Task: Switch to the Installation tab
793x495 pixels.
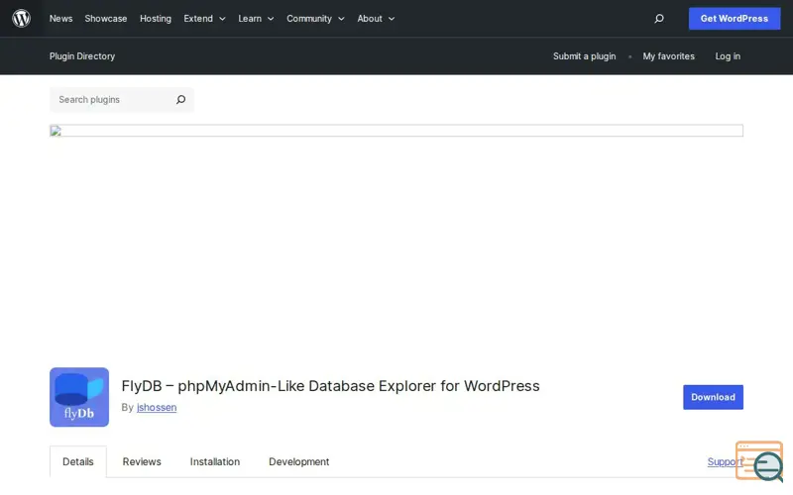Action: 215,461
